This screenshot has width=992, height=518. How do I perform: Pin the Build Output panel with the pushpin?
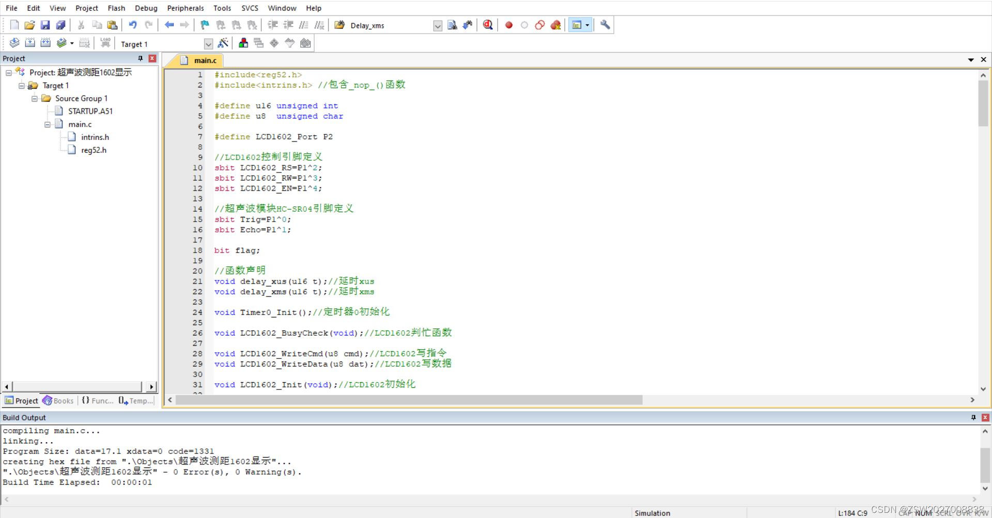coord(973,417)
